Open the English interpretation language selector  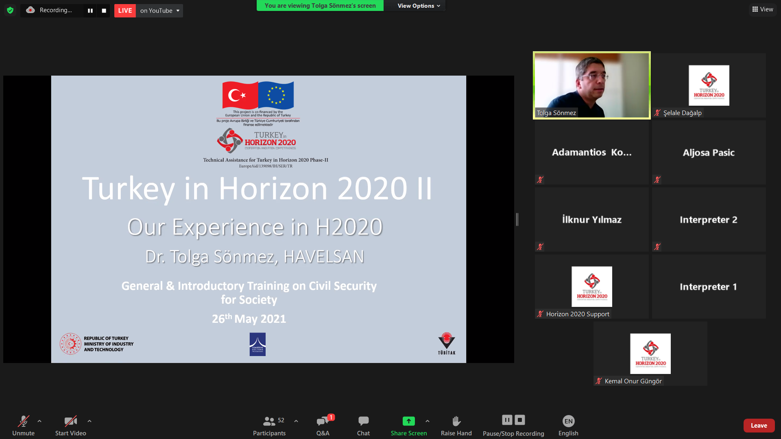coord(568,425)
